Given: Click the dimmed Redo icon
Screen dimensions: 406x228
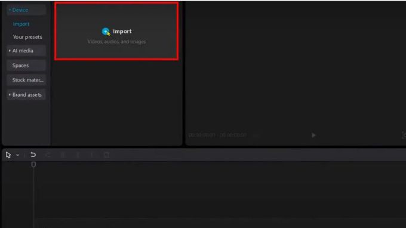Looking at the screenshot, I should point(48,155).
